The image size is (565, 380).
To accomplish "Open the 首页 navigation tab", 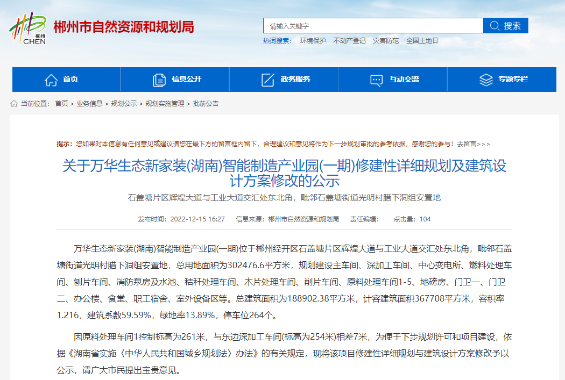I will pyautogui.click(x=66, y=79).
